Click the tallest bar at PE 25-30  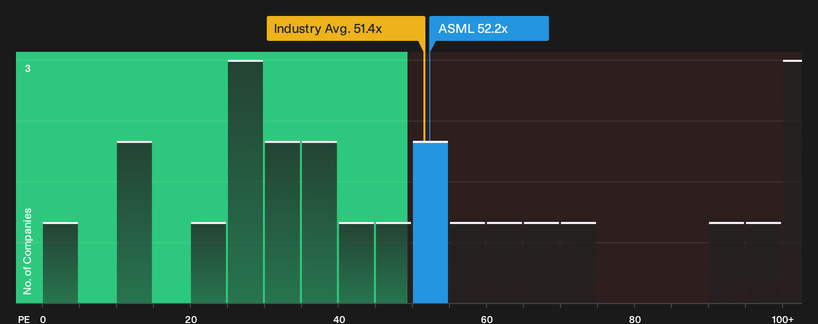click(x=245, y=182)
